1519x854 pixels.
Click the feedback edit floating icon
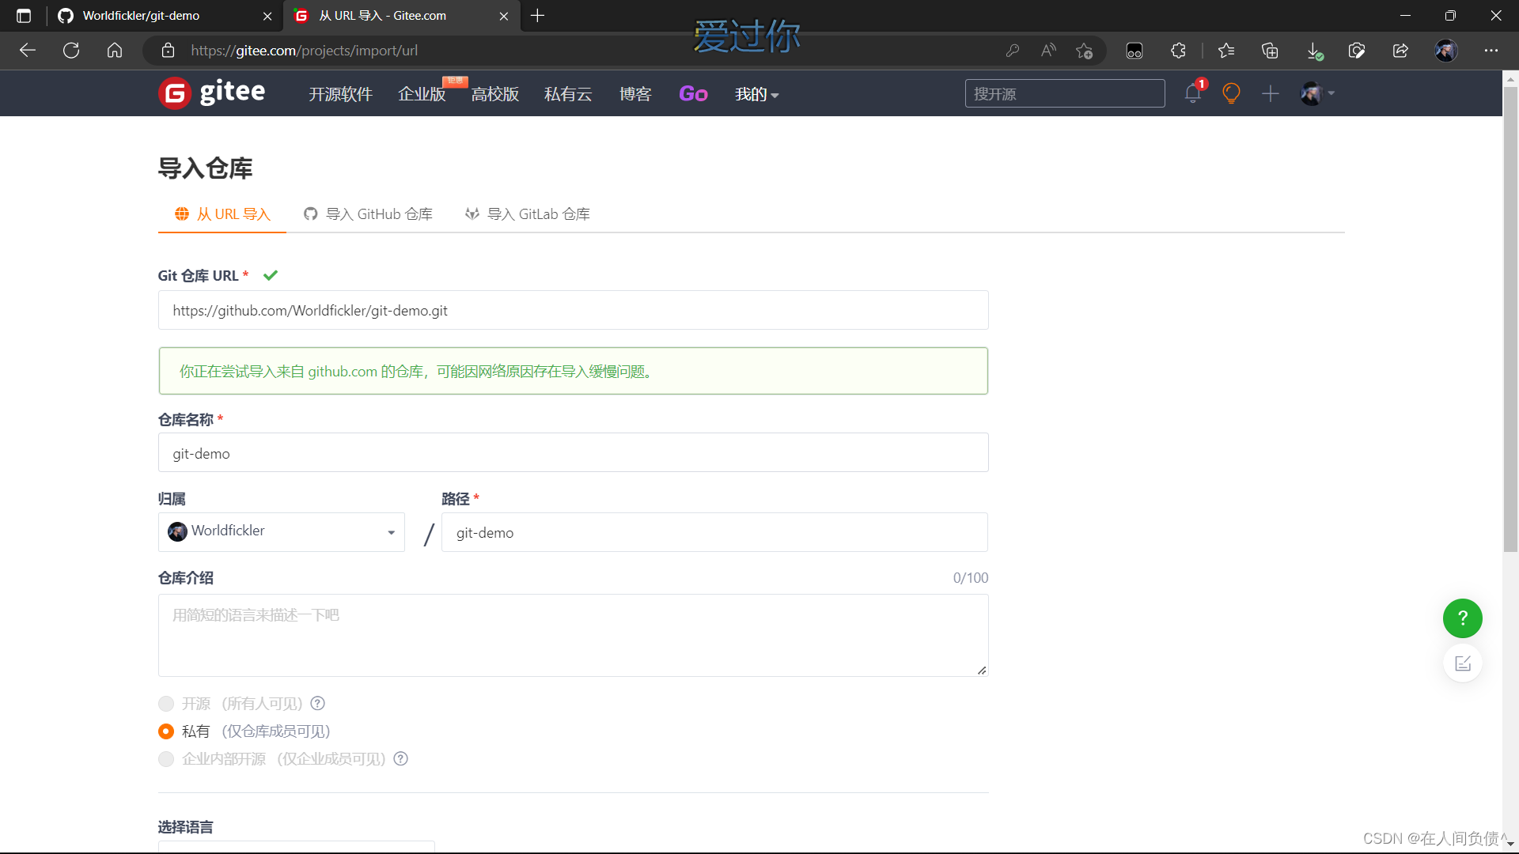[x=1462, y=663]
